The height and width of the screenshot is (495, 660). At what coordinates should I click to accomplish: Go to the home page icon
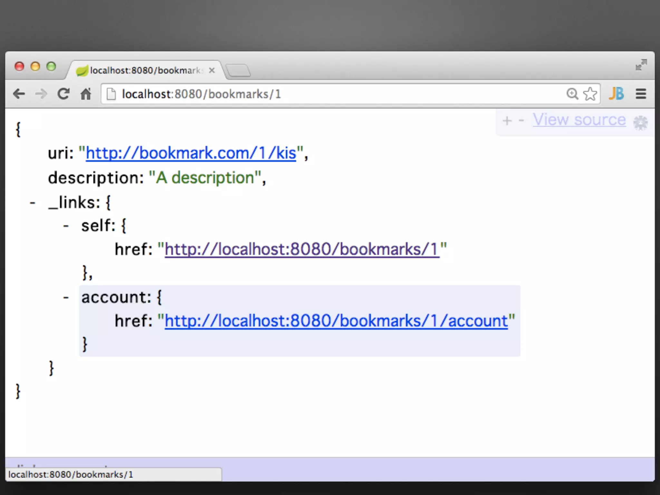click(86, 94)
